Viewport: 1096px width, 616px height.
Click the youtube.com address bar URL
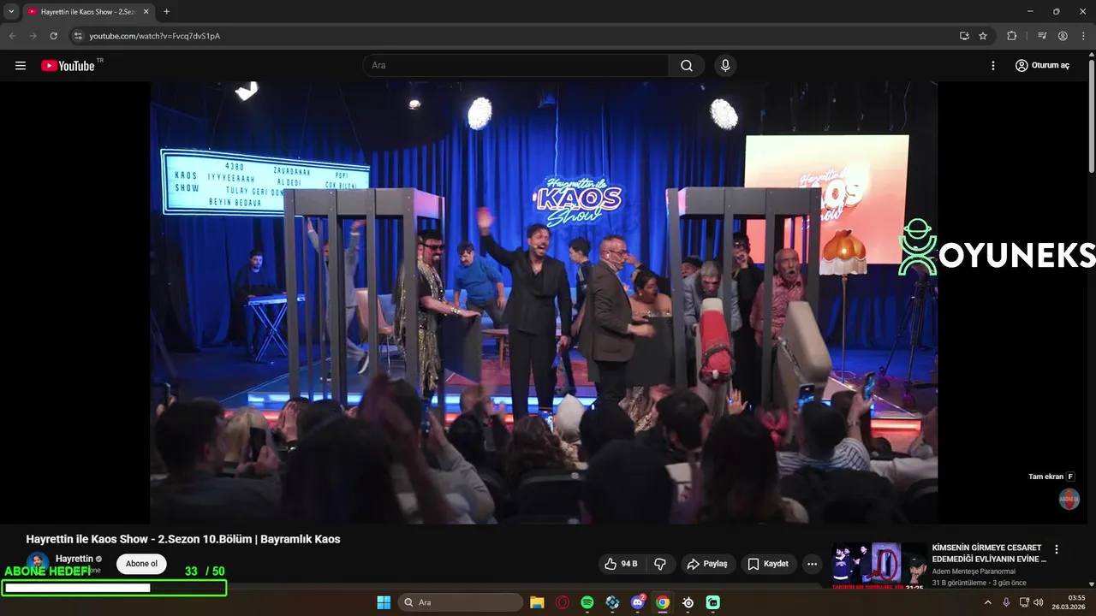155,36
